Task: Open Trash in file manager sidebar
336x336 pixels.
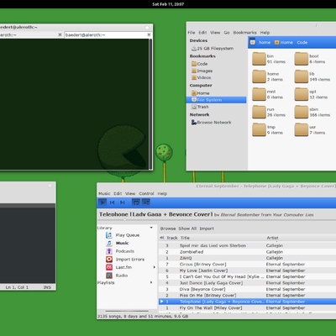Action: pos(200,107)
